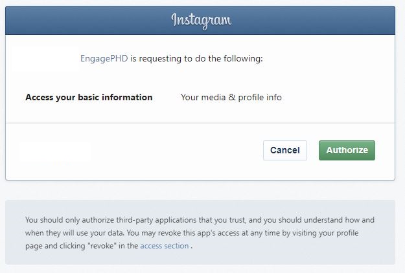Click the Instagram logo in the header
This screenshot has height=273, width=405.
[x=202, y=21]
